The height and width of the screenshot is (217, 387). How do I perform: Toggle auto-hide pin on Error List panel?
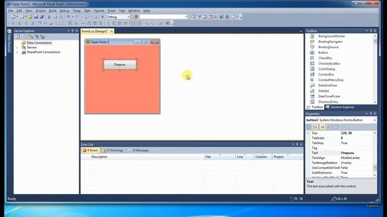click(297, 145)
